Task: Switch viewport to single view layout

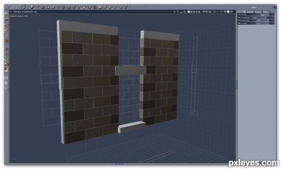Action: tap(189, 12)
